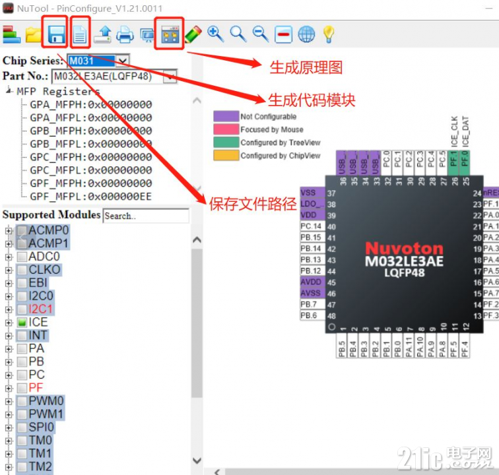
Task: Select GPF_MFPL:0x000000EE register entry
Action: tap(90, 197)
